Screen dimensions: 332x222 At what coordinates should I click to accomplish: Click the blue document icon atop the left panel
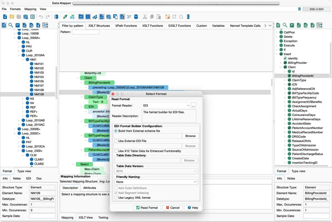(x=4, y=25)
